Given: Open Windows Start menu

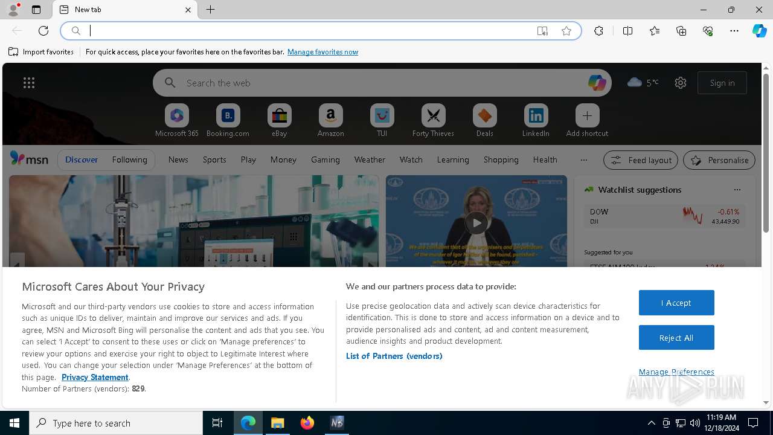Looking at the screenshot, I should [x=14, y=423].
